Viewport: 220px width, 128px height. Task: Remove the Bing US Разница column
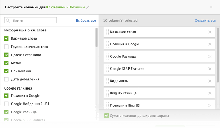tap(210, 93)
